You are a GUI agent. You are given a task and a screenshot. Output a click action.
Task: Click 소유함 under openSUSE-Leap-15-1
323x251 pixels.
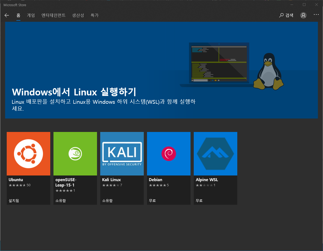pyautogui.click(x=60, y=200)
